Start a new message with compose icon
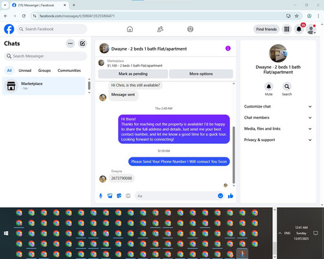The image size is (324, 259). pyautogui.click(x=82, y=43)
